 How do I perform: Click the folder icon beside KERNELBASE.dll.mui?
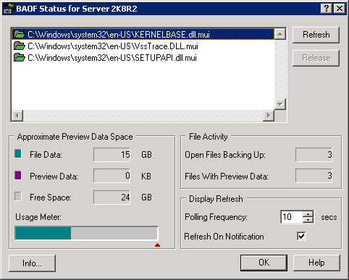[20, 34]
